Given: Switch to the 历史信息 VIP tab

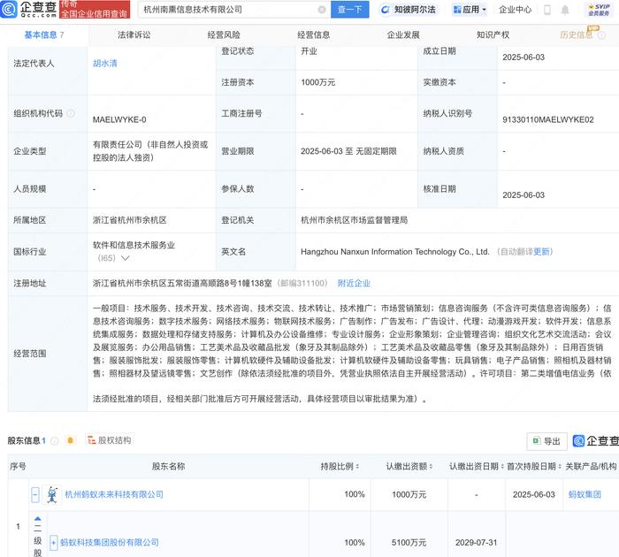Looking at the screenshot, I should tap(577, 35).
